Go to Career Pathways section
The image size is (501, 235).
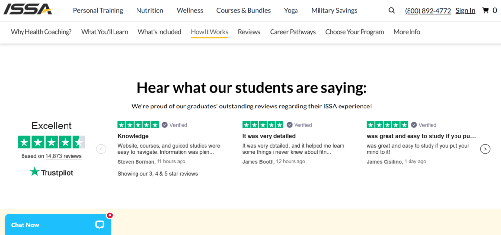pos(293,32)
